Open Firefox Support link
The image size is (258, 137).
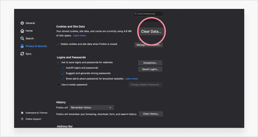click(x=33, y=119)
